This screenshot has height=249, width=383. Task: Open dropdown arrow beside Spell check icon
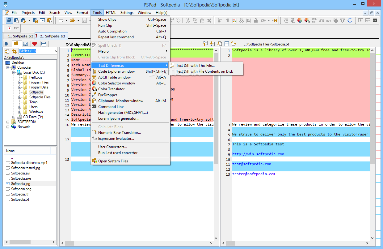[x=269, y=20]
